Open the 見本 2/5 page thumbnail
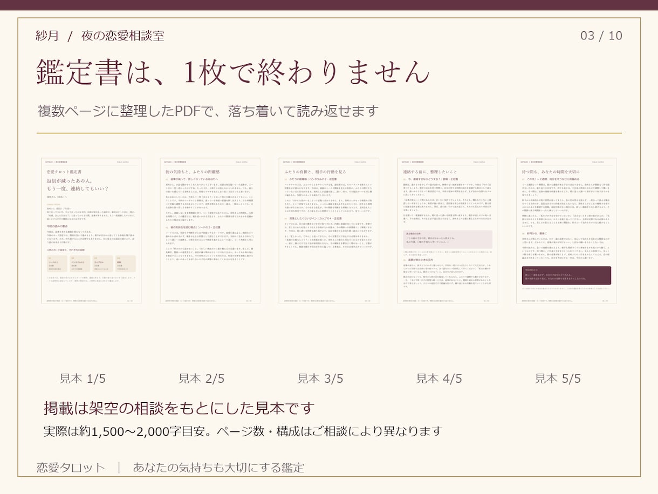The image size is (658, 494). click(210, 231)
